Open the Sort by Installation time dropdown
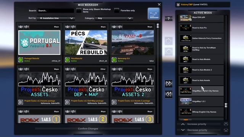 tap(56, 18)
